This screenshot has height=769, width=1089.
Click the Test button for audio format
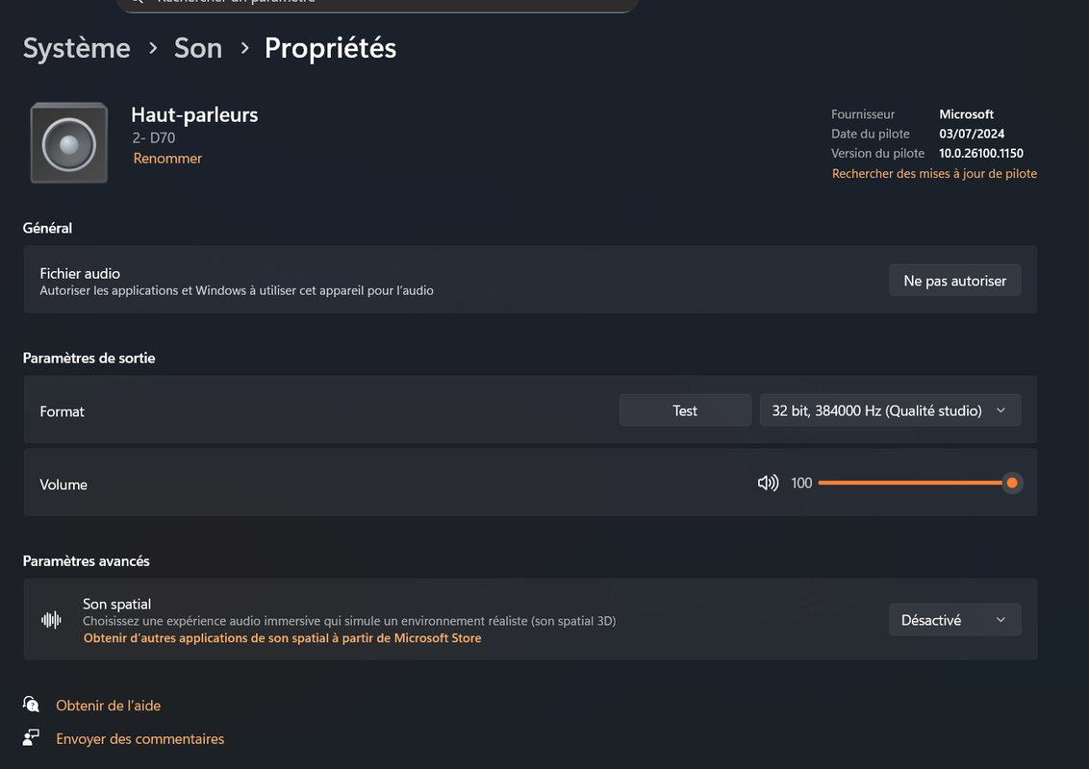click(685, 410)
